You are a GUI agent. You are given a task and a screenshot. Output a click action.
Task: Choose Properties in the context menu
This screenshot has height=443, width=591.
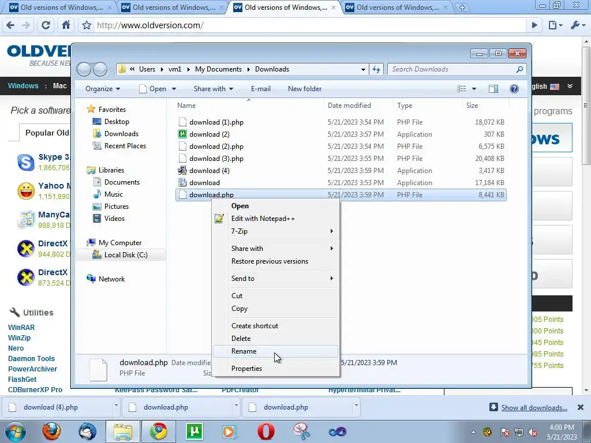pos(275,369)
